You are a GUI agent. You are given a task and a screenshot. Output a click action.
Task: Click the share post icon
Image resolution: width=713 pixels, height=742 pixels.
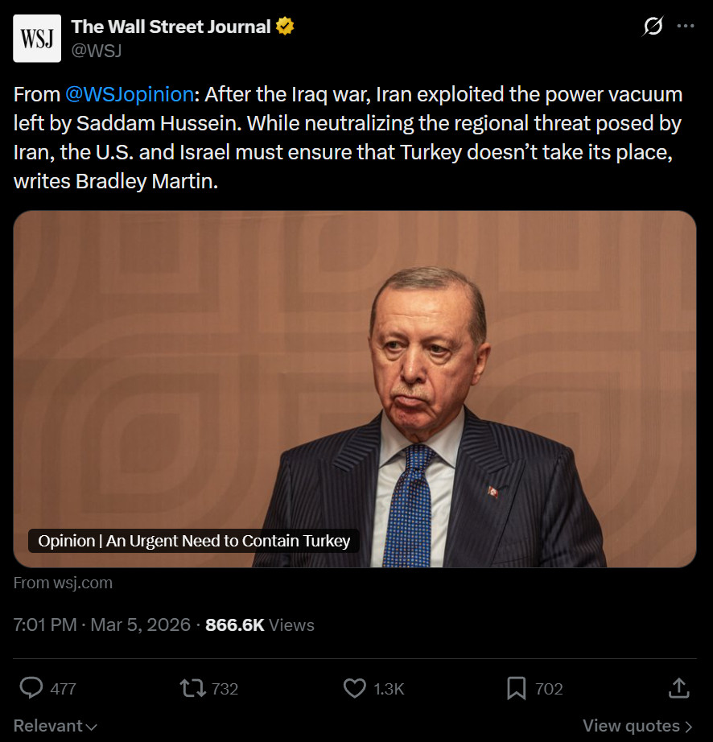pyautogui.click(x=678, y=688)
